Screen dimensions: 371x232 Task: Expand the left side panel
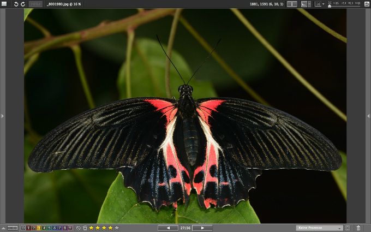point(2,116)
